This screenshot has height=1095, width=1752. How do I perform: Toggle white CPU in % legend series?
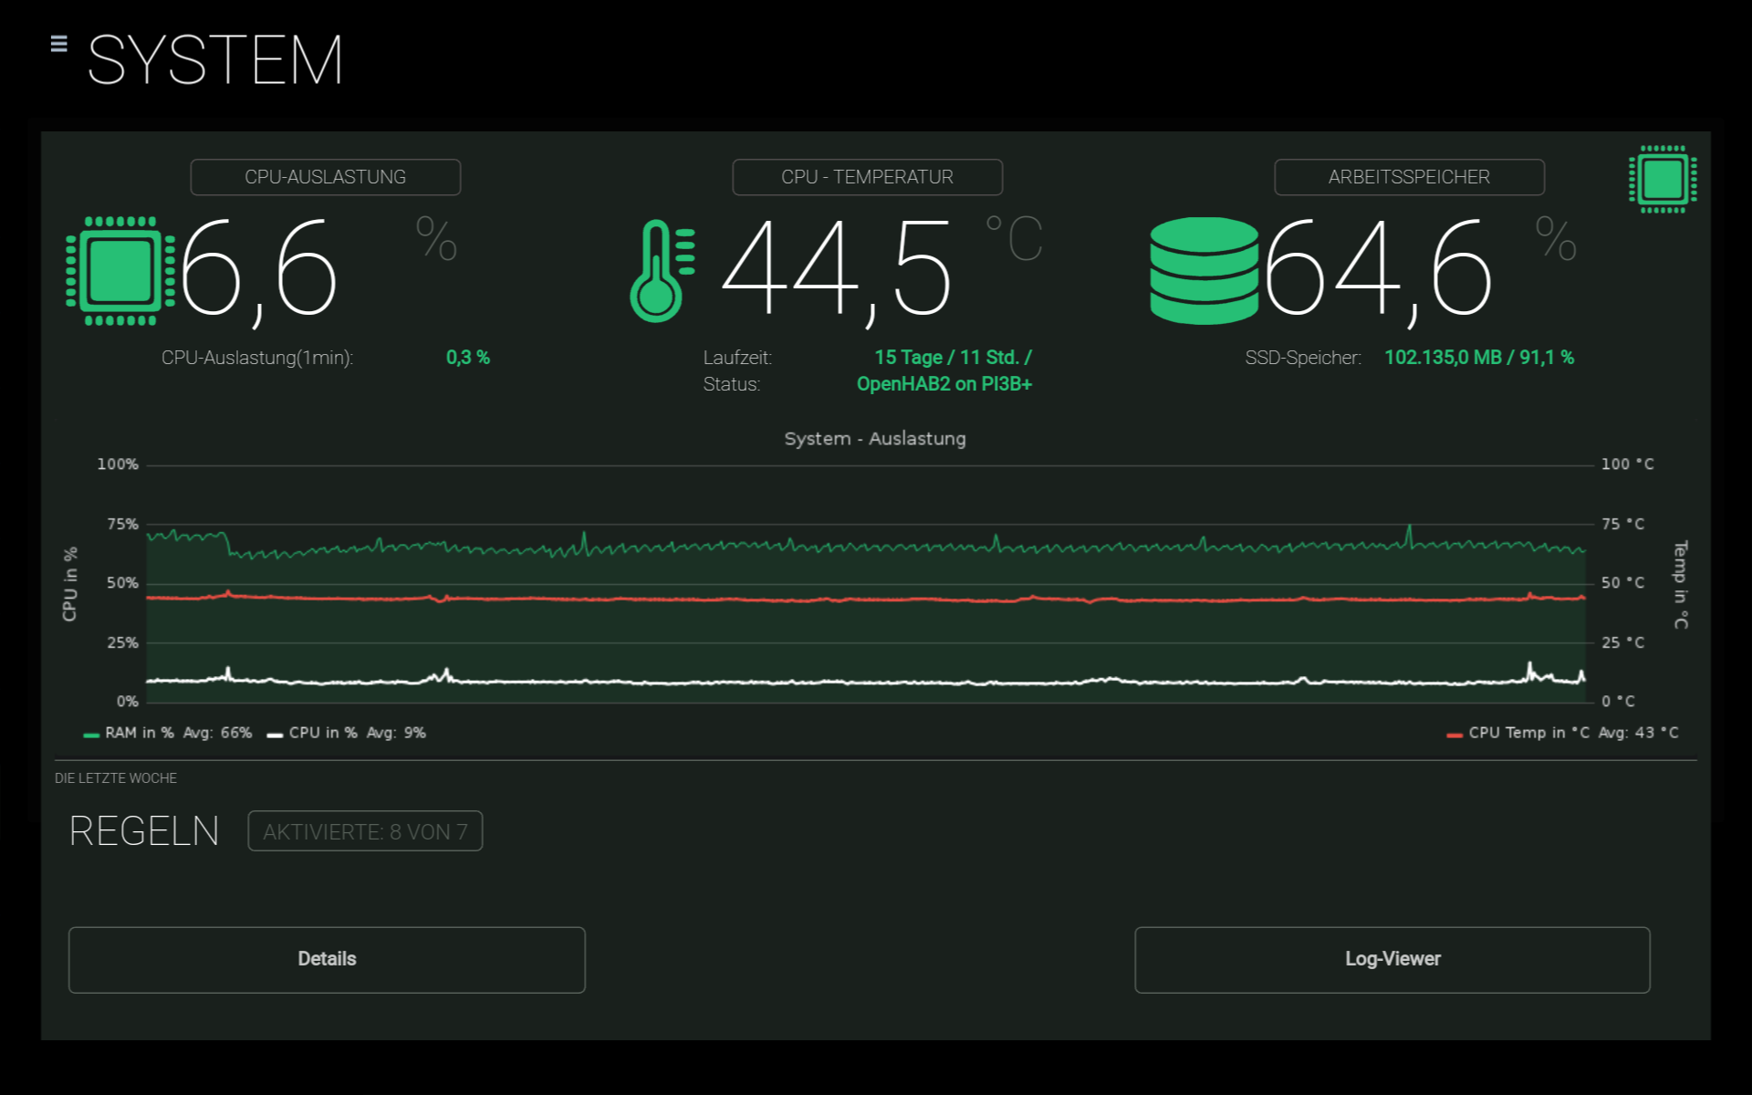point(322,733)
